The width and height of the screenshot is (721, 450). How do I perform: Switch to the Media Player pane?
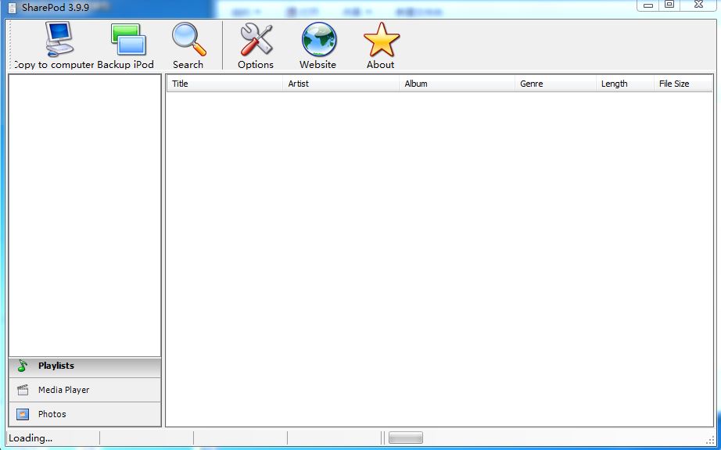point(85,391)
